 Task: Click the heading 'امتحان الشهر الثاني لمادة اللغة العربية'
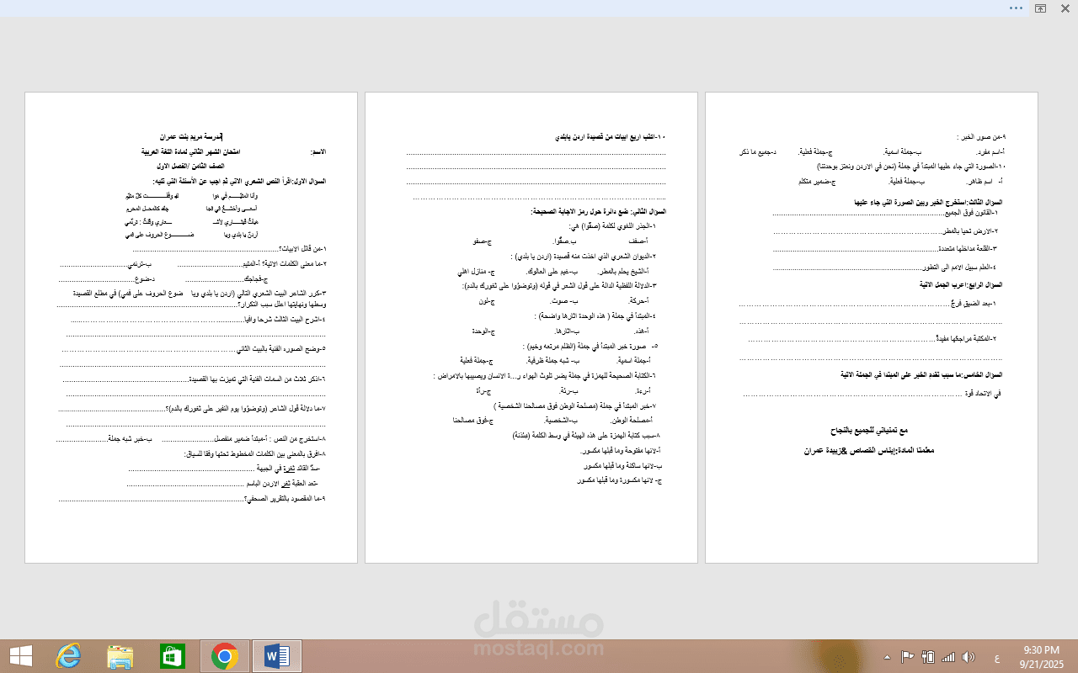[191, 151]
